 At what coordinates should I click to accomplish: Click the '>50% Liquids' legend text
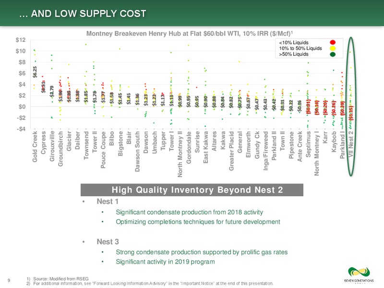pyautogui.click(x=294, y=54)
